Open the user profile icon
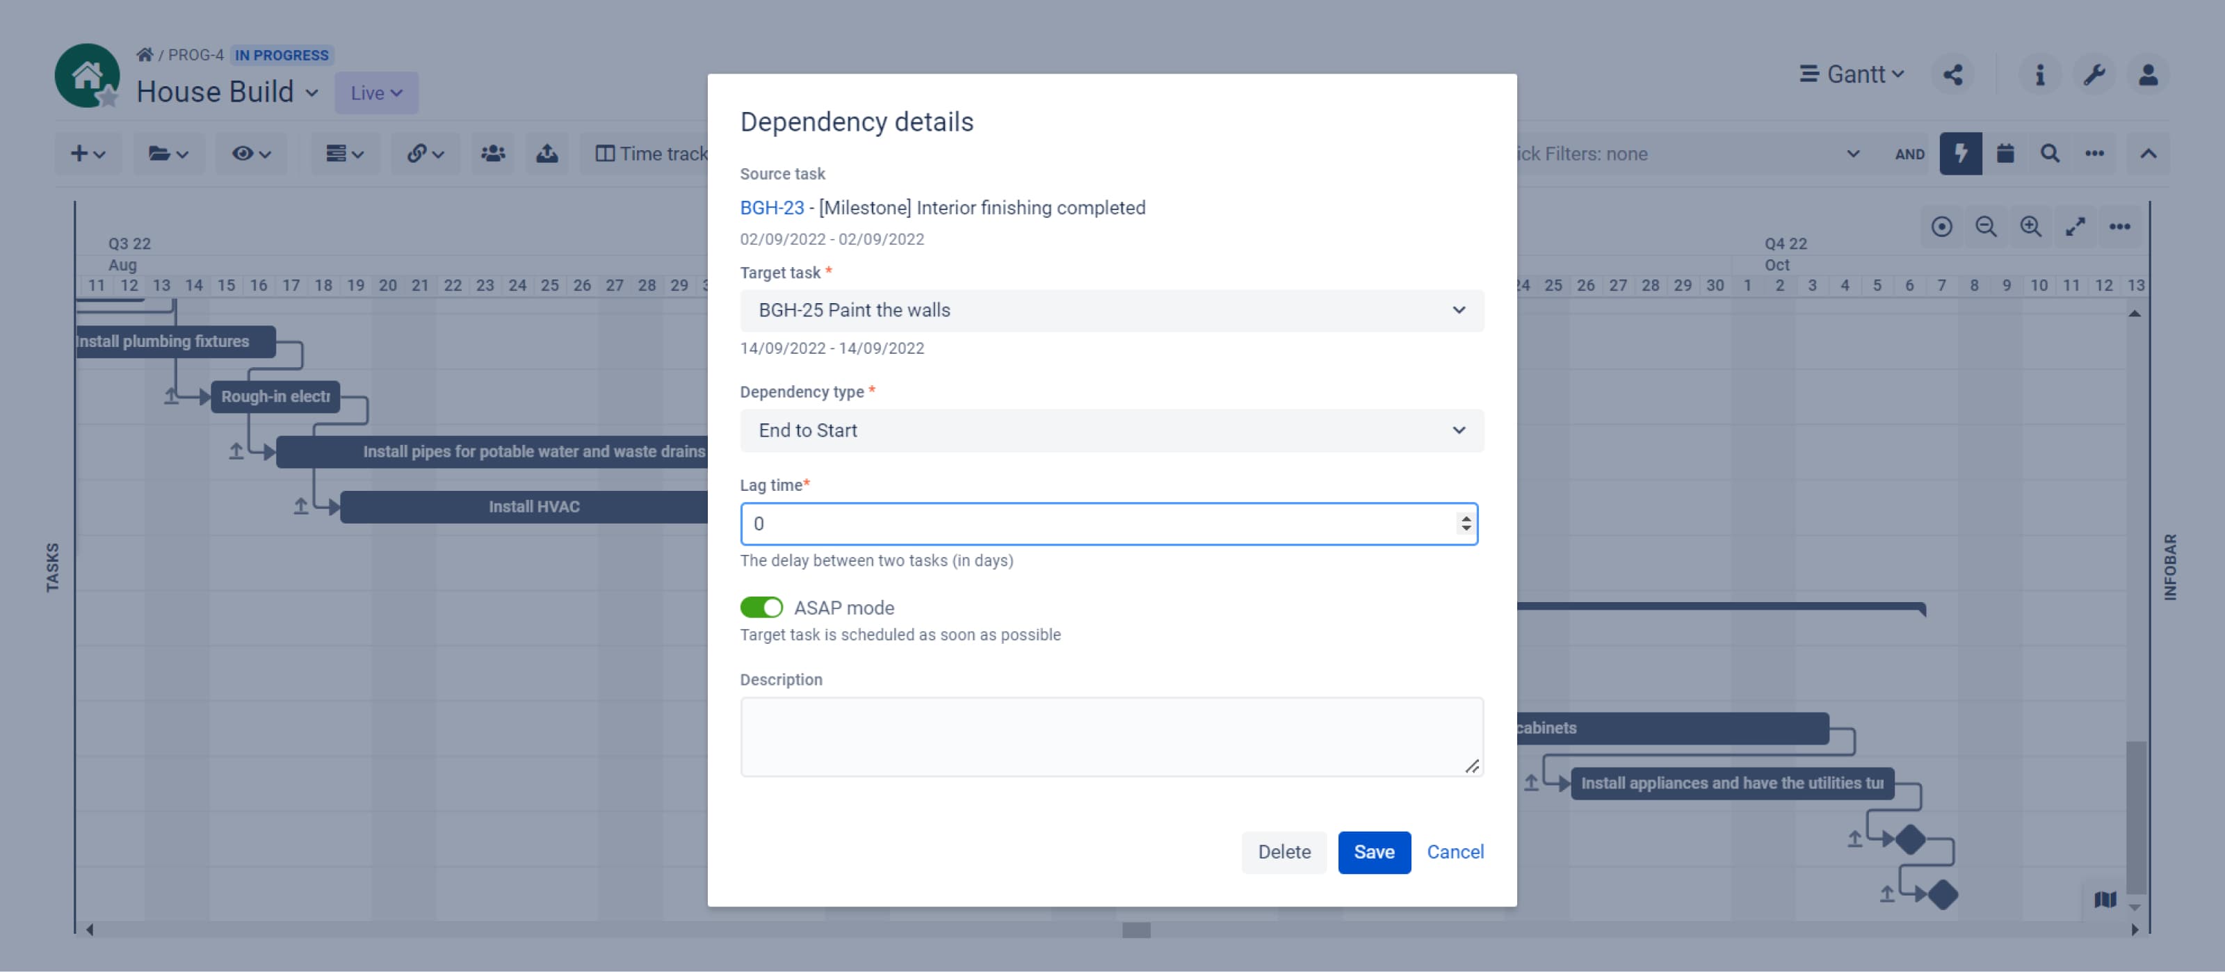The width and height of the screenshot is (2225, 972). pos(2148,74)
